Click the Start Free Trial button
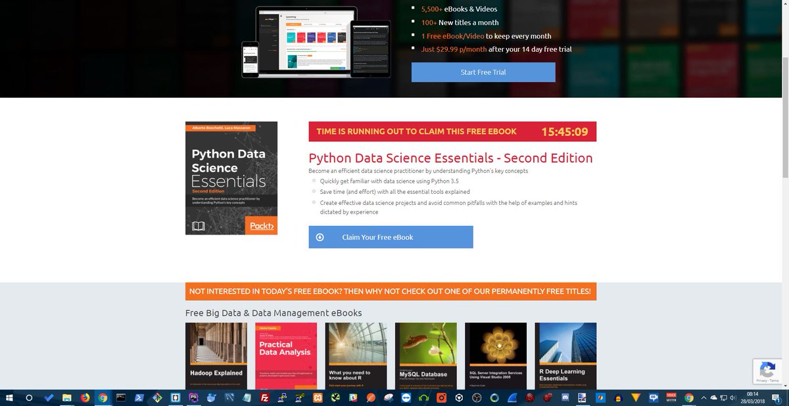This screenshot has height=406, width=789. click(x=483, y=72)
